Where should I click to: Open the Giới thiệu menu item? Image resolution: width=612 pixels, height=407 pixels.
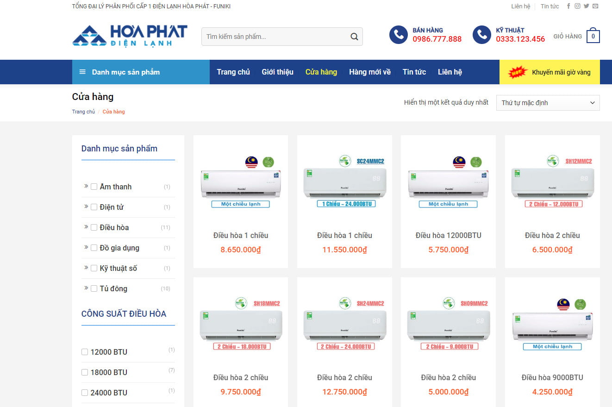pos(277,72)
